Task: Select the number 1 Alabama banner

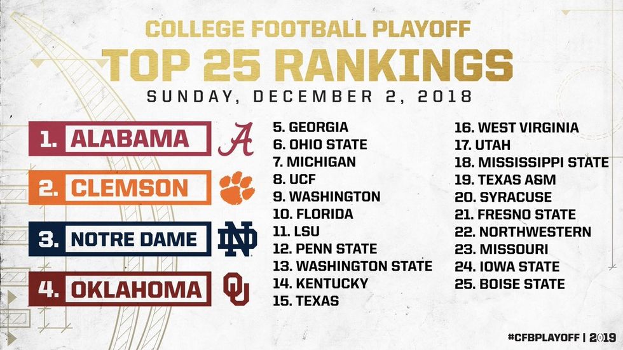Action: tap(119, 139)
